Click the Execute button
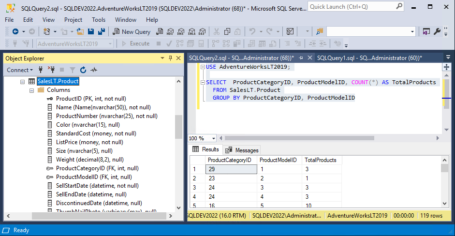455x236 pixels. pos(135,44)
